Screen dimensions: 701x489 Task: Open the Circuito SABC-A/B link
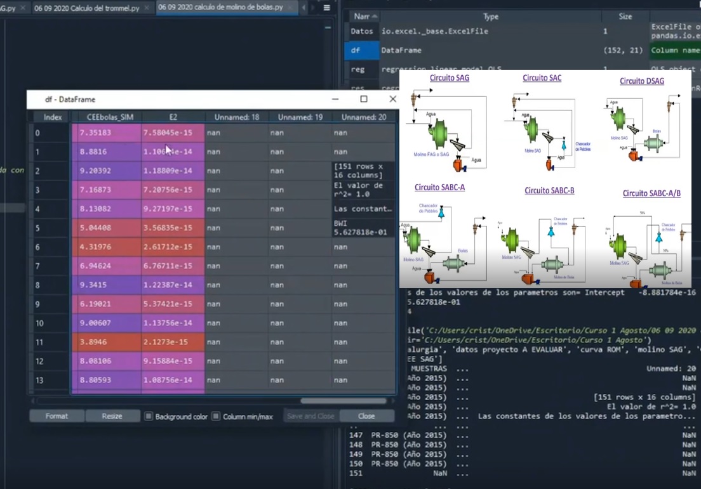pos(651,193)
